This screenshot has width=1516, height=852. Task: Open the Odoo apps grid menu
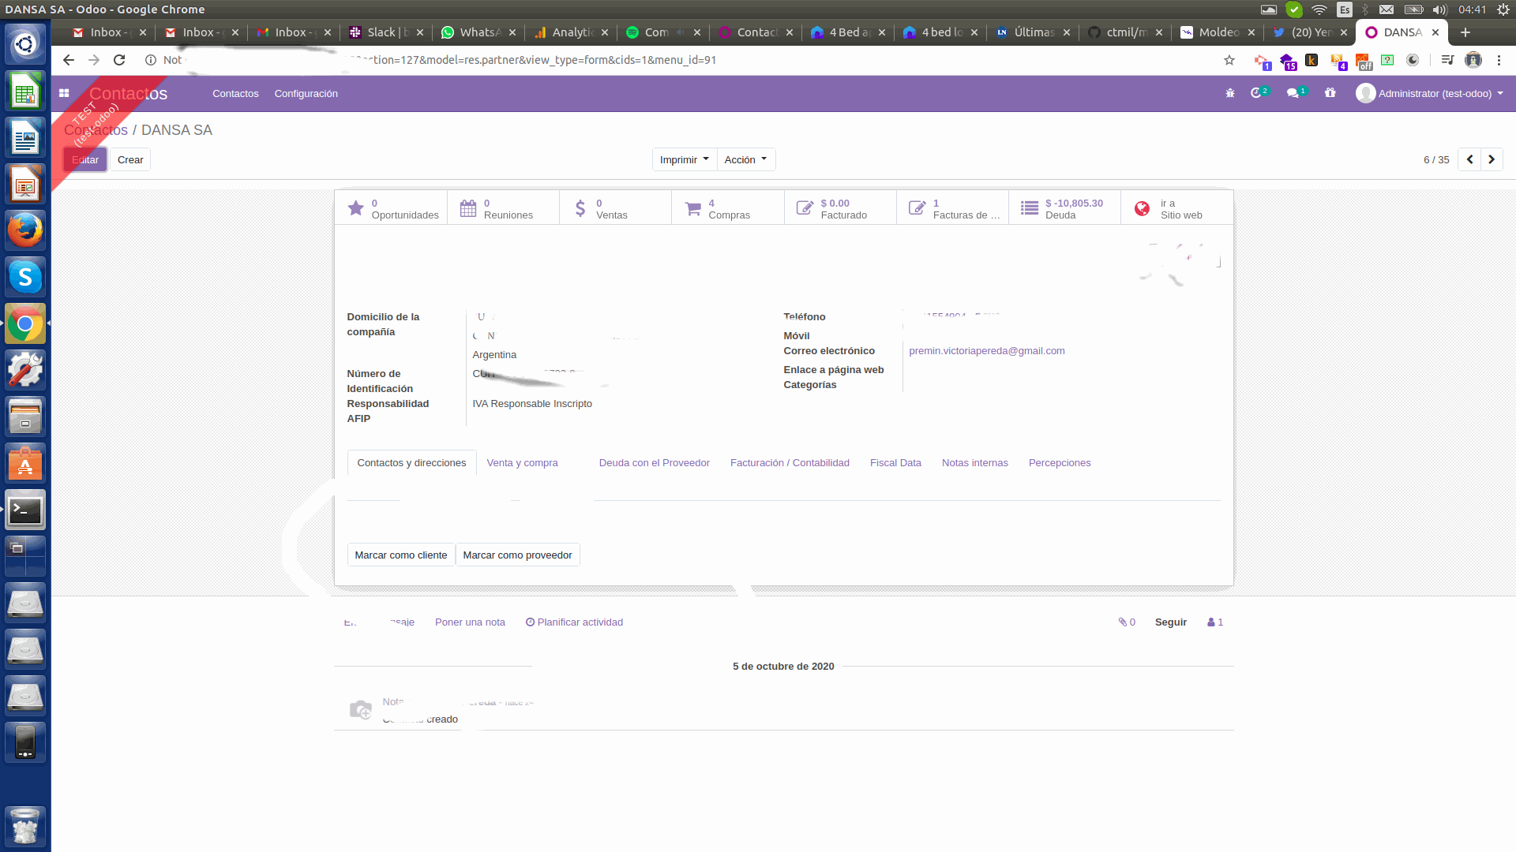click(64, 93)
